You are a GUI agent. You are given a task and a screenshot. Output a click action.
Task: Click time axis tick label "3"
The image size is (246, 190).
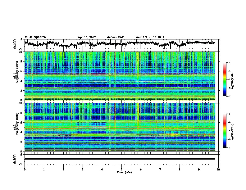click(83, 170)
